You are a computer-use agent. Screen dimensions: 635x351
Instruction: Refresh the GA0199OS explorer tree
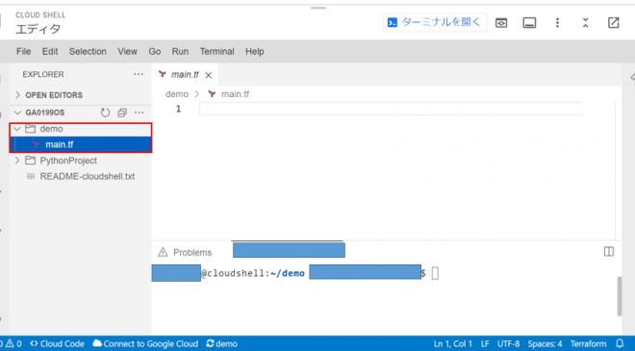[x=105, y=113]
